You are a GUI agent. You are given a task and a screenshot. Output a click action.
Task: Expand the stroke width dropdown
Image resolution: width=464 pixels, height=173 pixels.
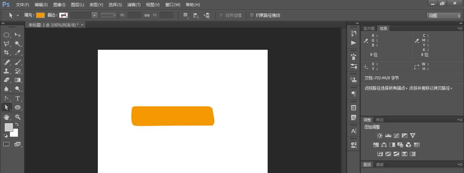coord(95,15)
